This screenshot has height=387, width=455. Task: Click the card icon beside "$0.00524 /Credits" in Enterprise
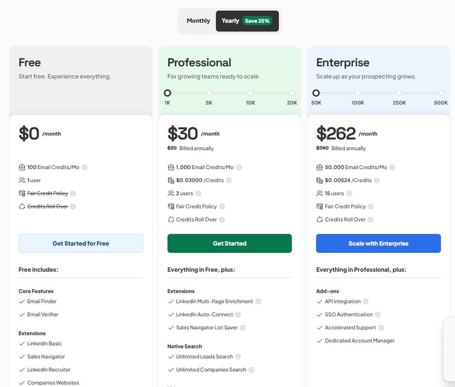pyautogui.click(x=319, y=180)
